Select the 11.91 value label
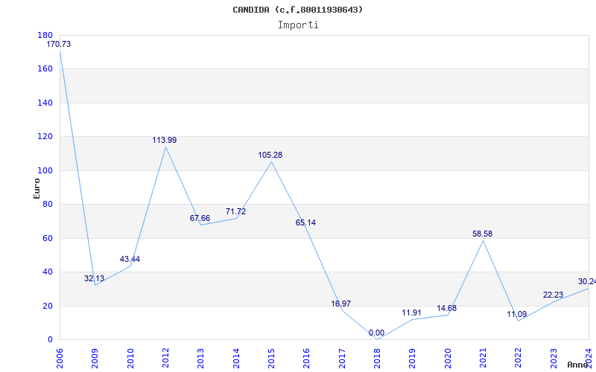 click(x=412, y=312)
